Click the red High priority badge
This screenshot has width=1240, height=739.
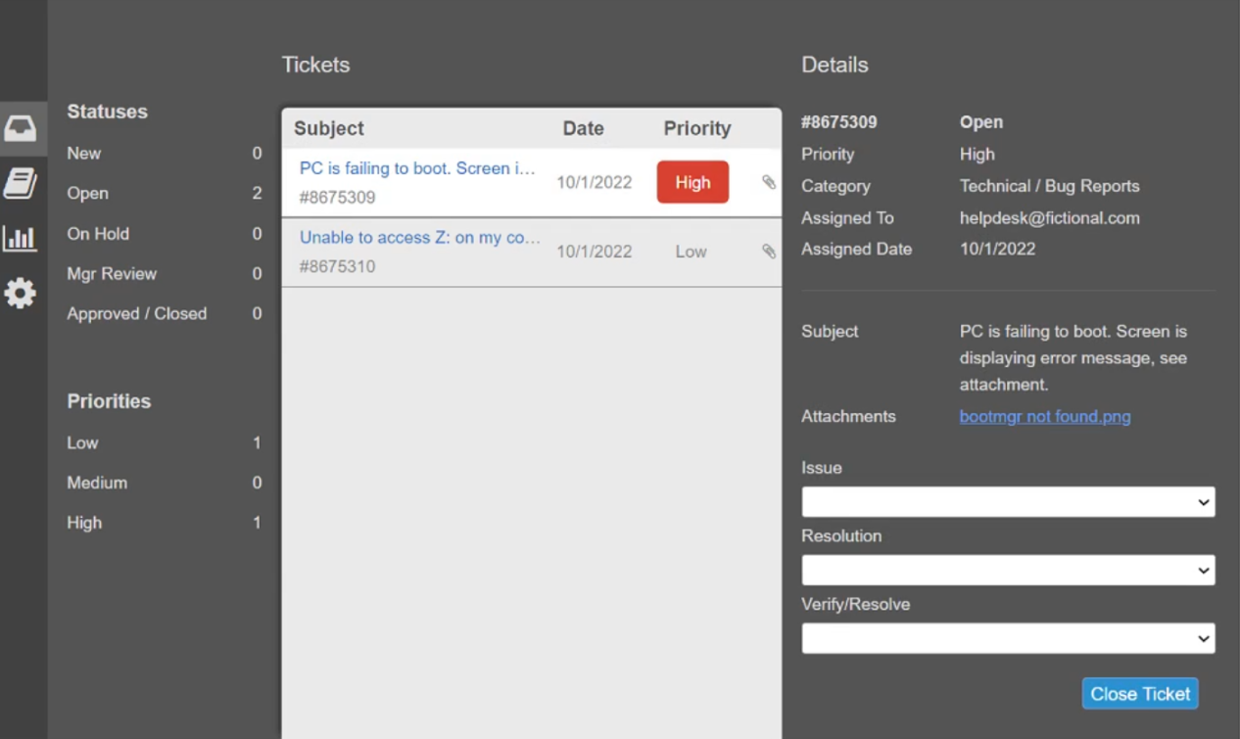coord(692,182)
